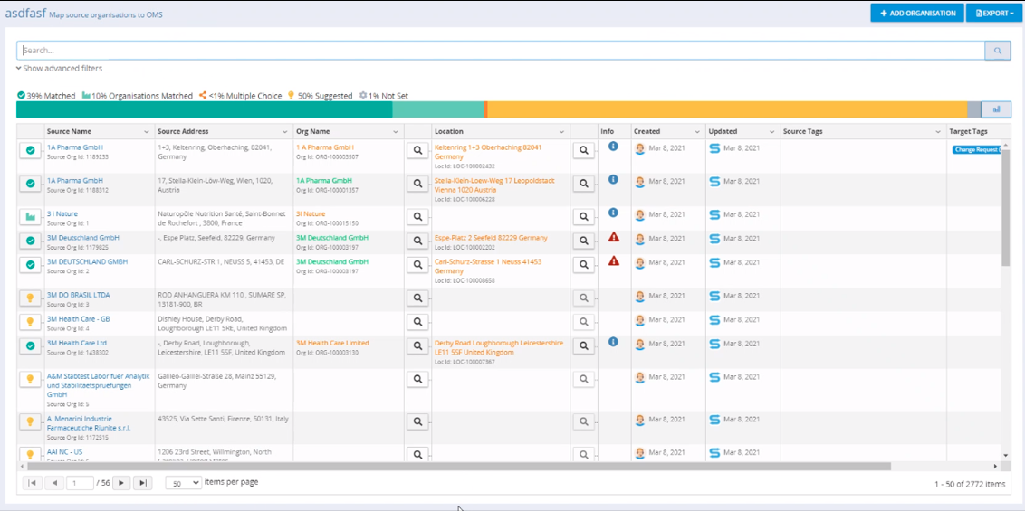Image resolution: width=1025 pixels, height=511 pixels.
Task: Click location search icon for 3 i Nature
Action: pos(584,217)
